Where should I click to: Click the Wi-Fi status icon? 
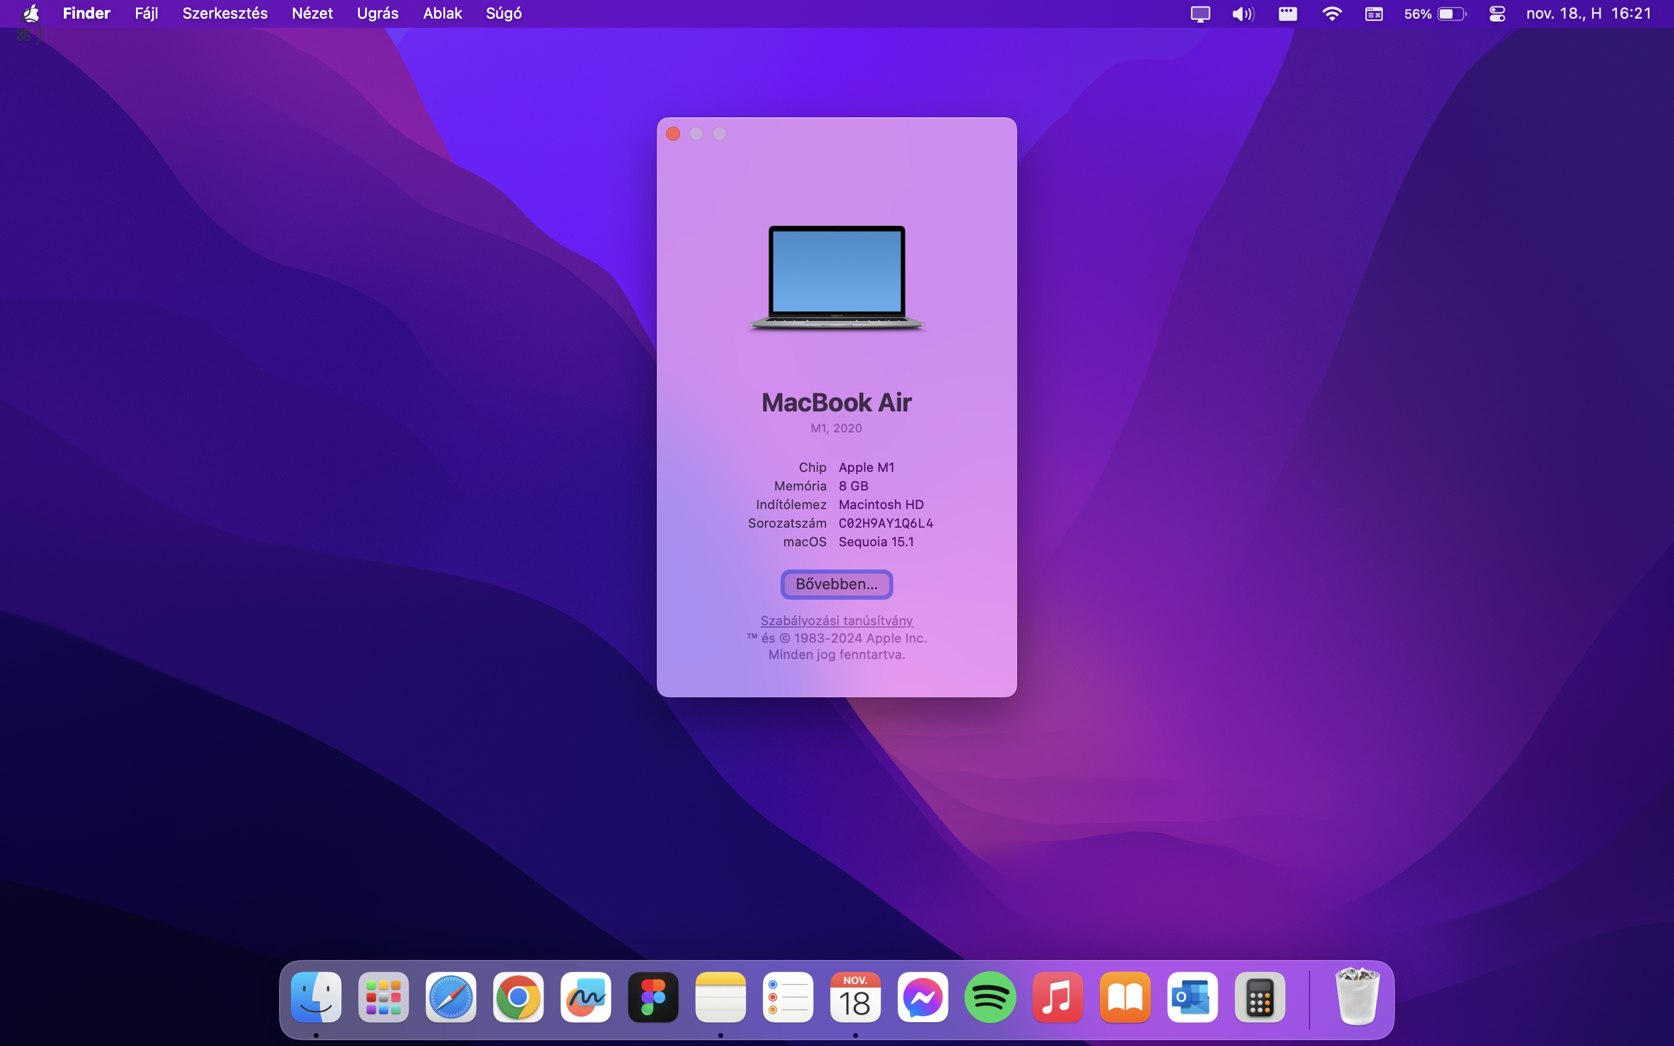(x=1332, y=14)
